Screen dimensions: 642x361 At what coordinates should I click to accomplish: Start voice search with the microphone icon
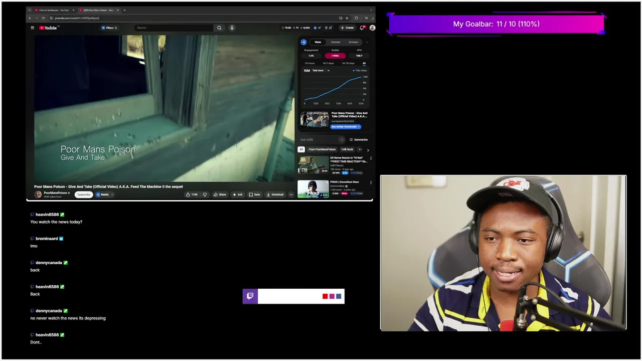232,28
